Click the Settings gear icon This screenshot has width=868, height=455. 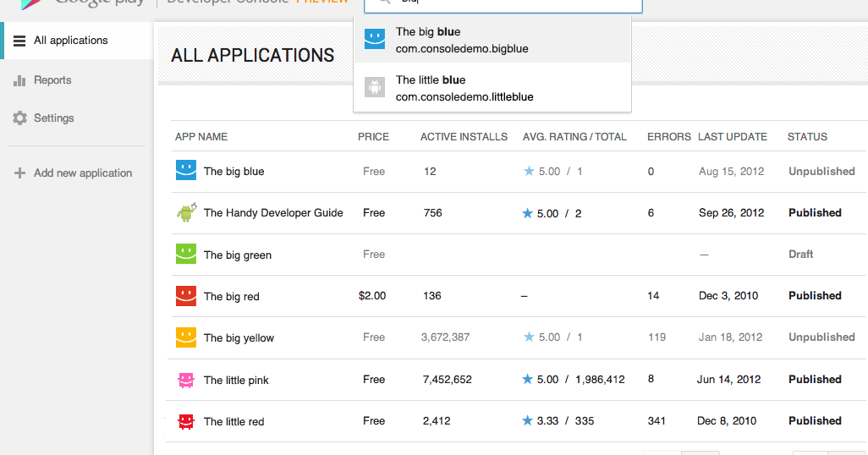click(19, 118)
